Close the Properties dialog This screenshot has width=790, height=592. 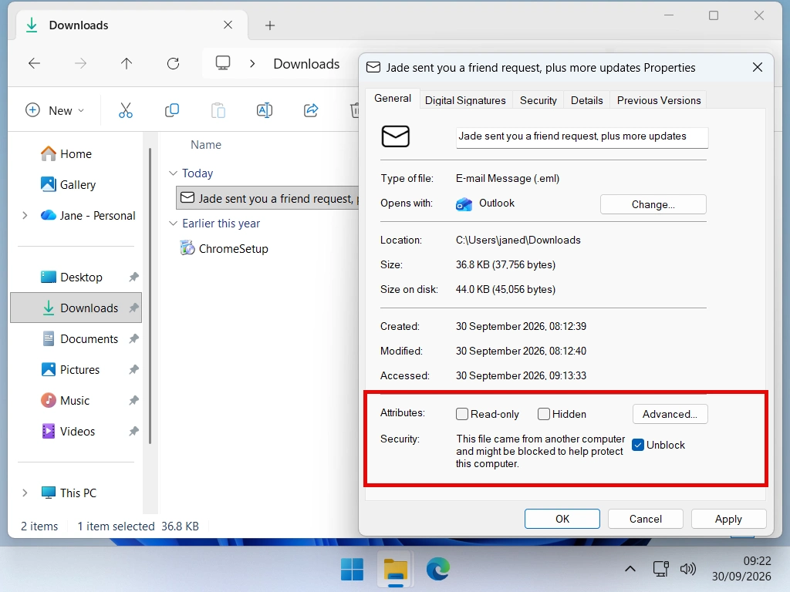tap(758, 68)
